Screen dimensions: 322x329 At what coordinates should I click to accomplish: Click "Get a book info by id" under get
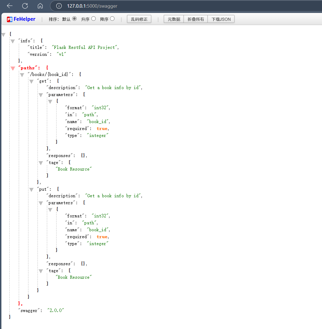[x=113, y=87]
